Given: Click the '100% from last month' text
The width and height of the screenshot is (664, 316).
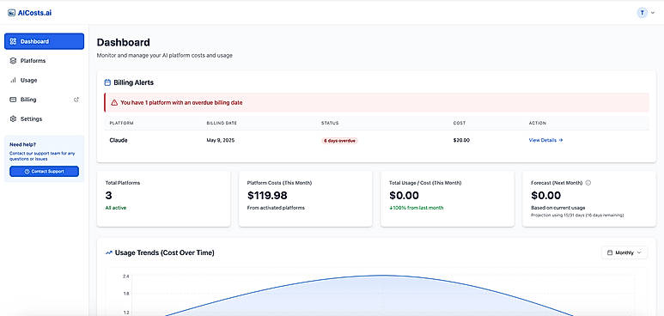Looking at the screenshot, I should click(417, 208).
